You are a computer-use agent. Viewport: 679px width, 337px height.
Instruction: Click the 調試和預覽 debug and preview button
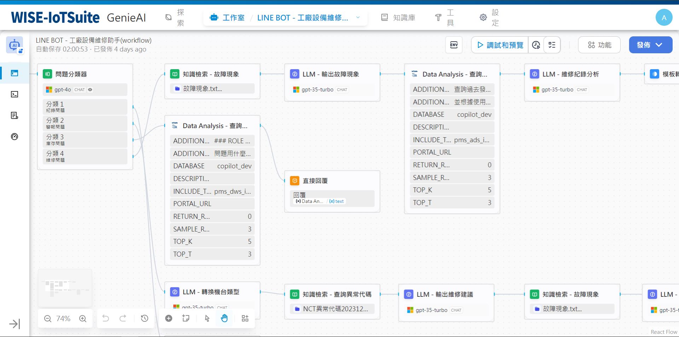pyautogui.click(x=500, y=45)
